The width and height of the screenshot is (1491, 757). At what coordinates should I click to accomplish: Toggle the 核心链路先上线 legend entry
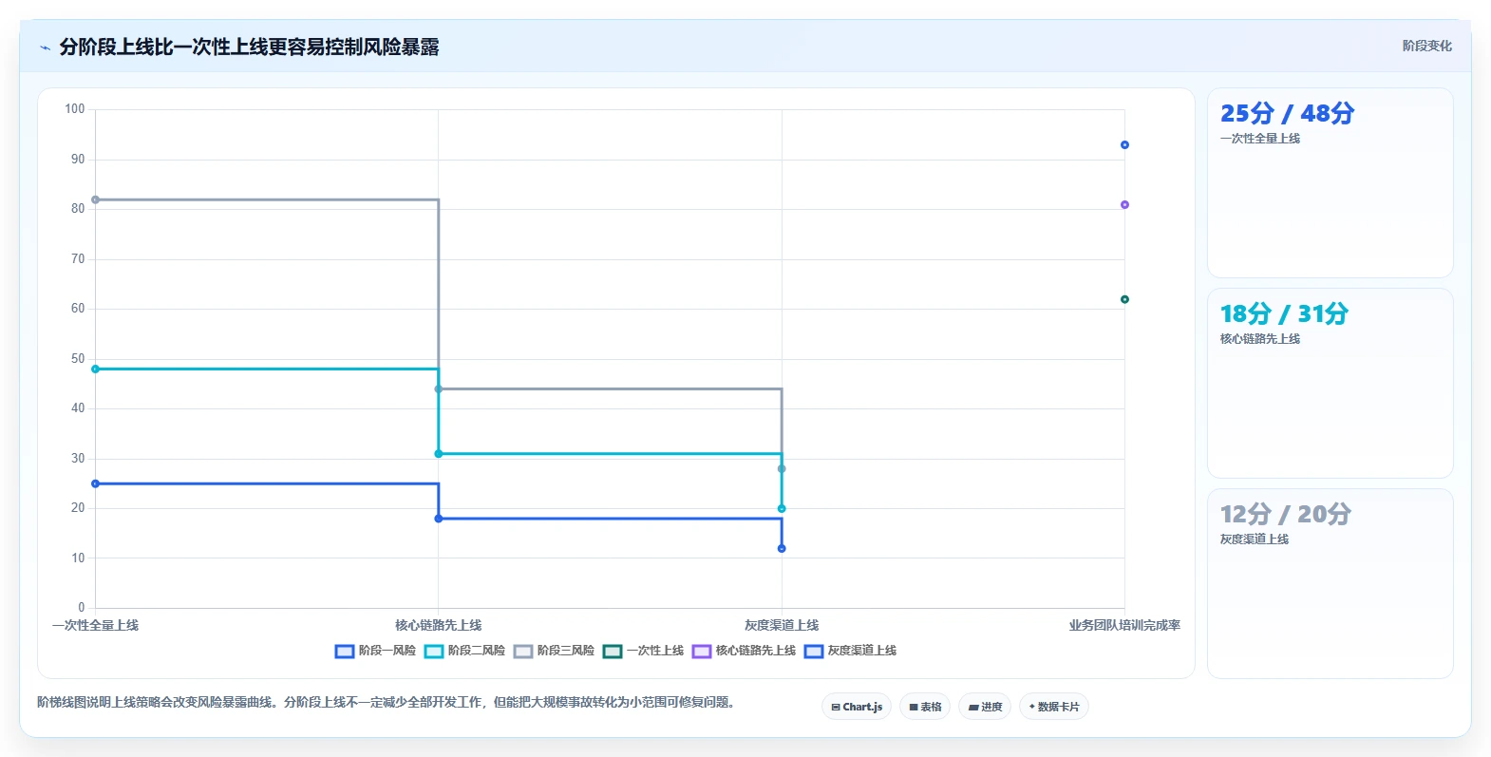[x=745, y=651]
